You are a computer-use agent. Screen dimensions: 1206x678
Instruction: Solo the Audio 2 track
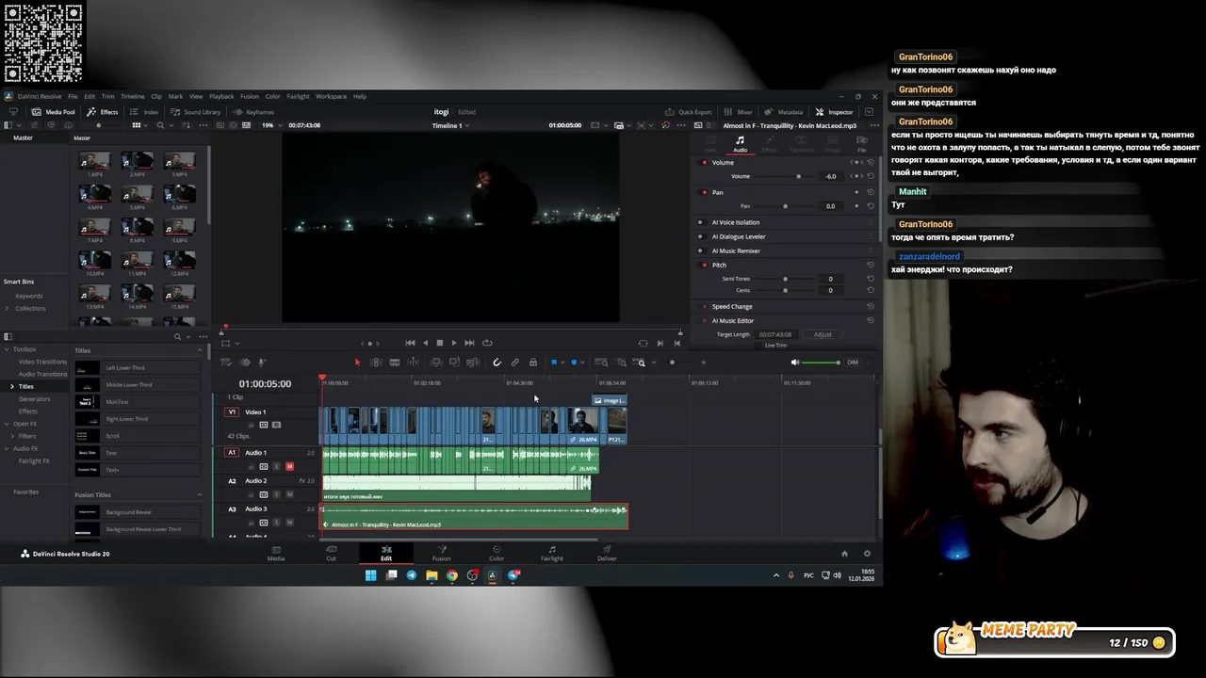pyautogui.click(x=276, y=494)
